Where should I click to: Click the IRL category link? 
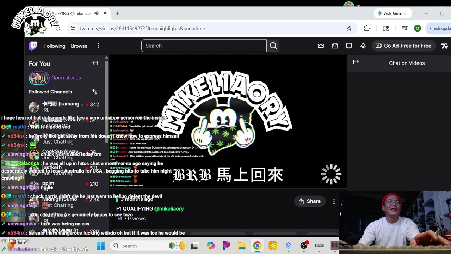pos(120,219)
